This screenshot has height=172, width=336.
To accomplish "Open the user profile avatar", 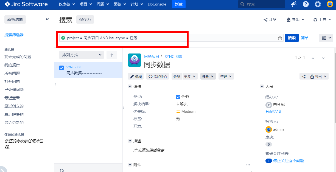I will (x=330, y=4).
